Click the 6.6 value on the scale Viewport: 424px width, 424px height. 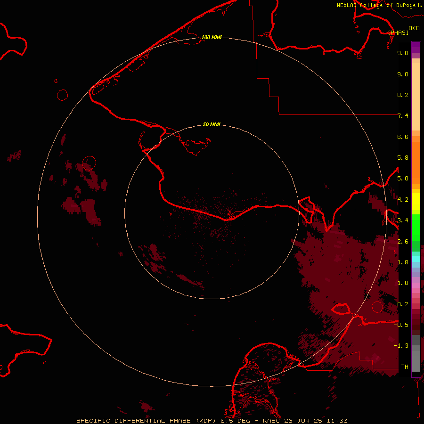403,137
